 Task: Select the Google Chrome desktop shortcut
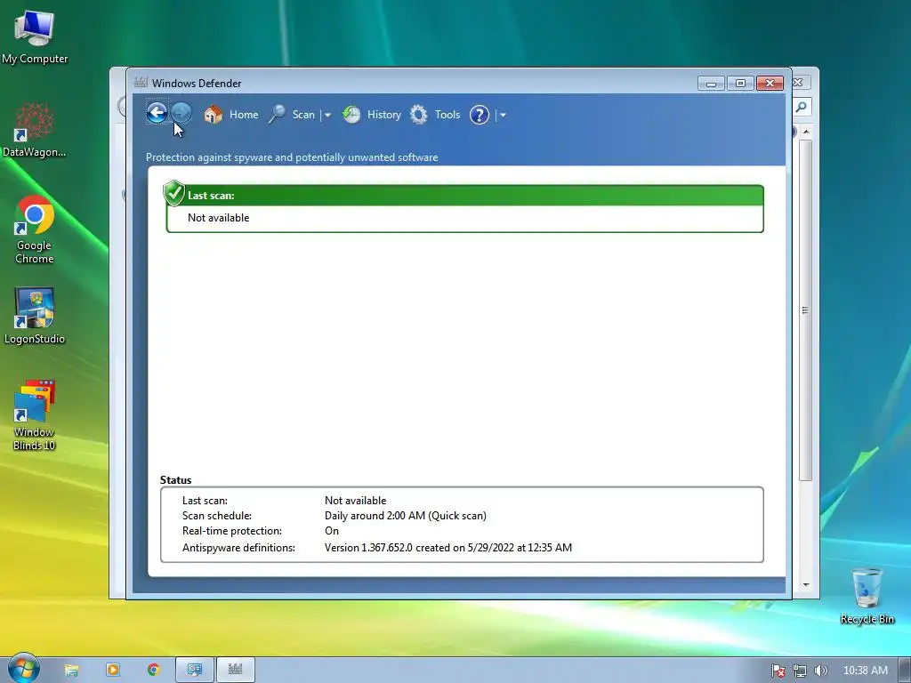pos(35,230)
